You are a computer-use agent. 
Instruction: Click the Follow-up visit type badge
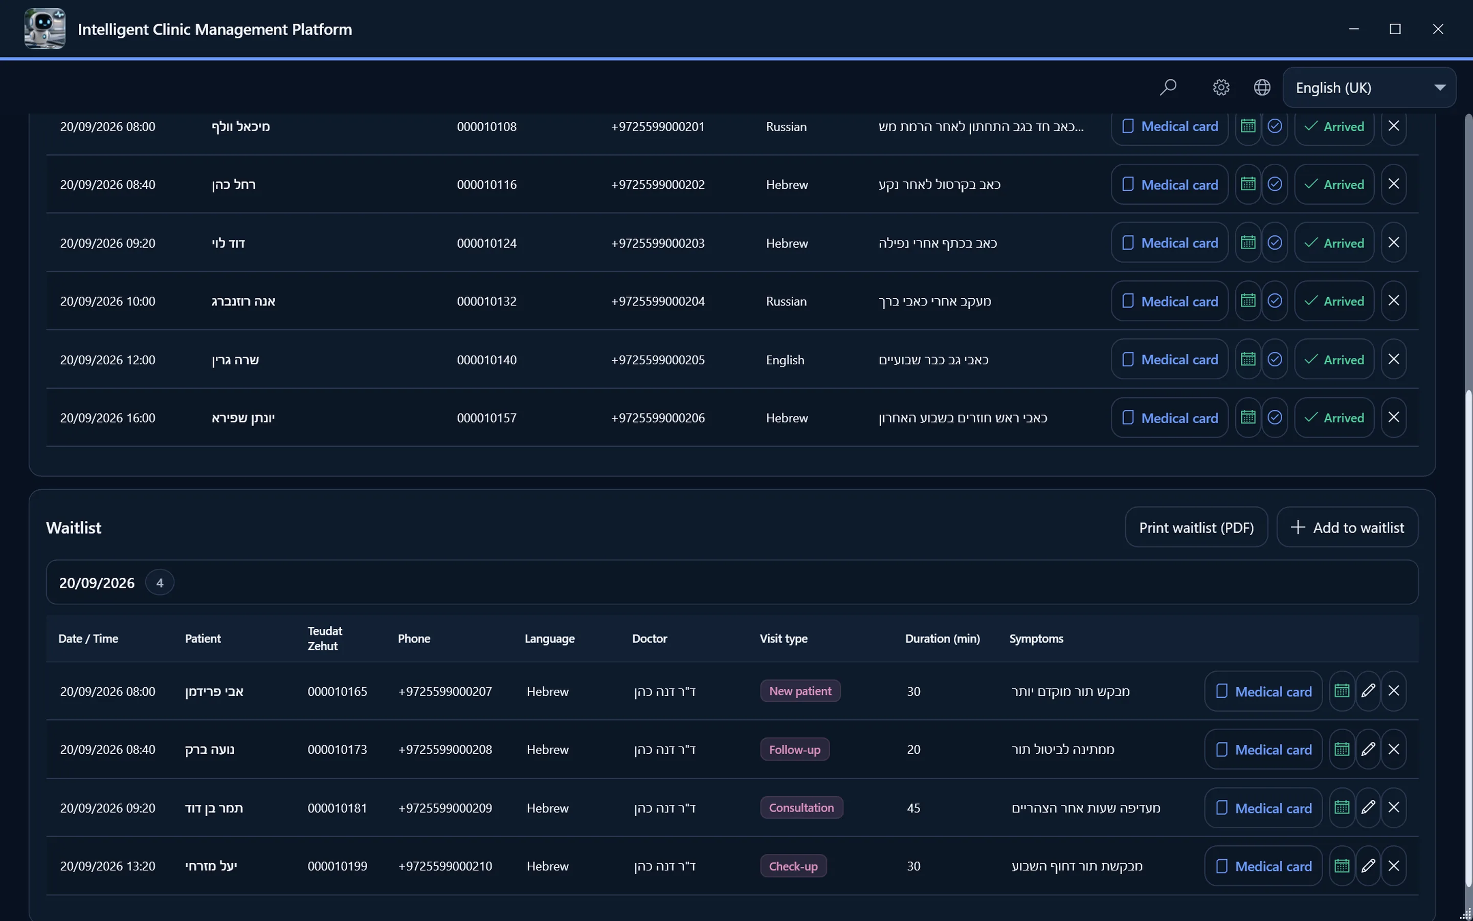(x=794, y=749)
